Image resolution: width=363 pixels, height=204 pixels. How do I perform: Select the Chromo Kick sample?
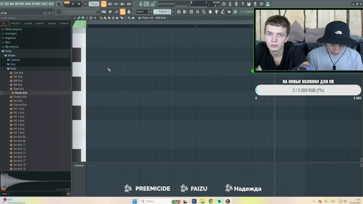click(20, 97)
